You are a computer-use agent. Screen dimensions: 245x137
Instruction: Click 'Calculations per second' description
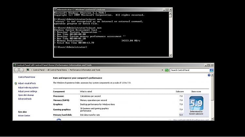click(x=90, y=96)
